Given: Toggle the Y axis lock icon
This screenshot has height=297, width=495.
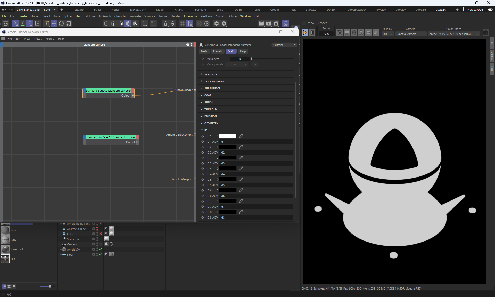Looking at the screenshot, I should [23, 23].
